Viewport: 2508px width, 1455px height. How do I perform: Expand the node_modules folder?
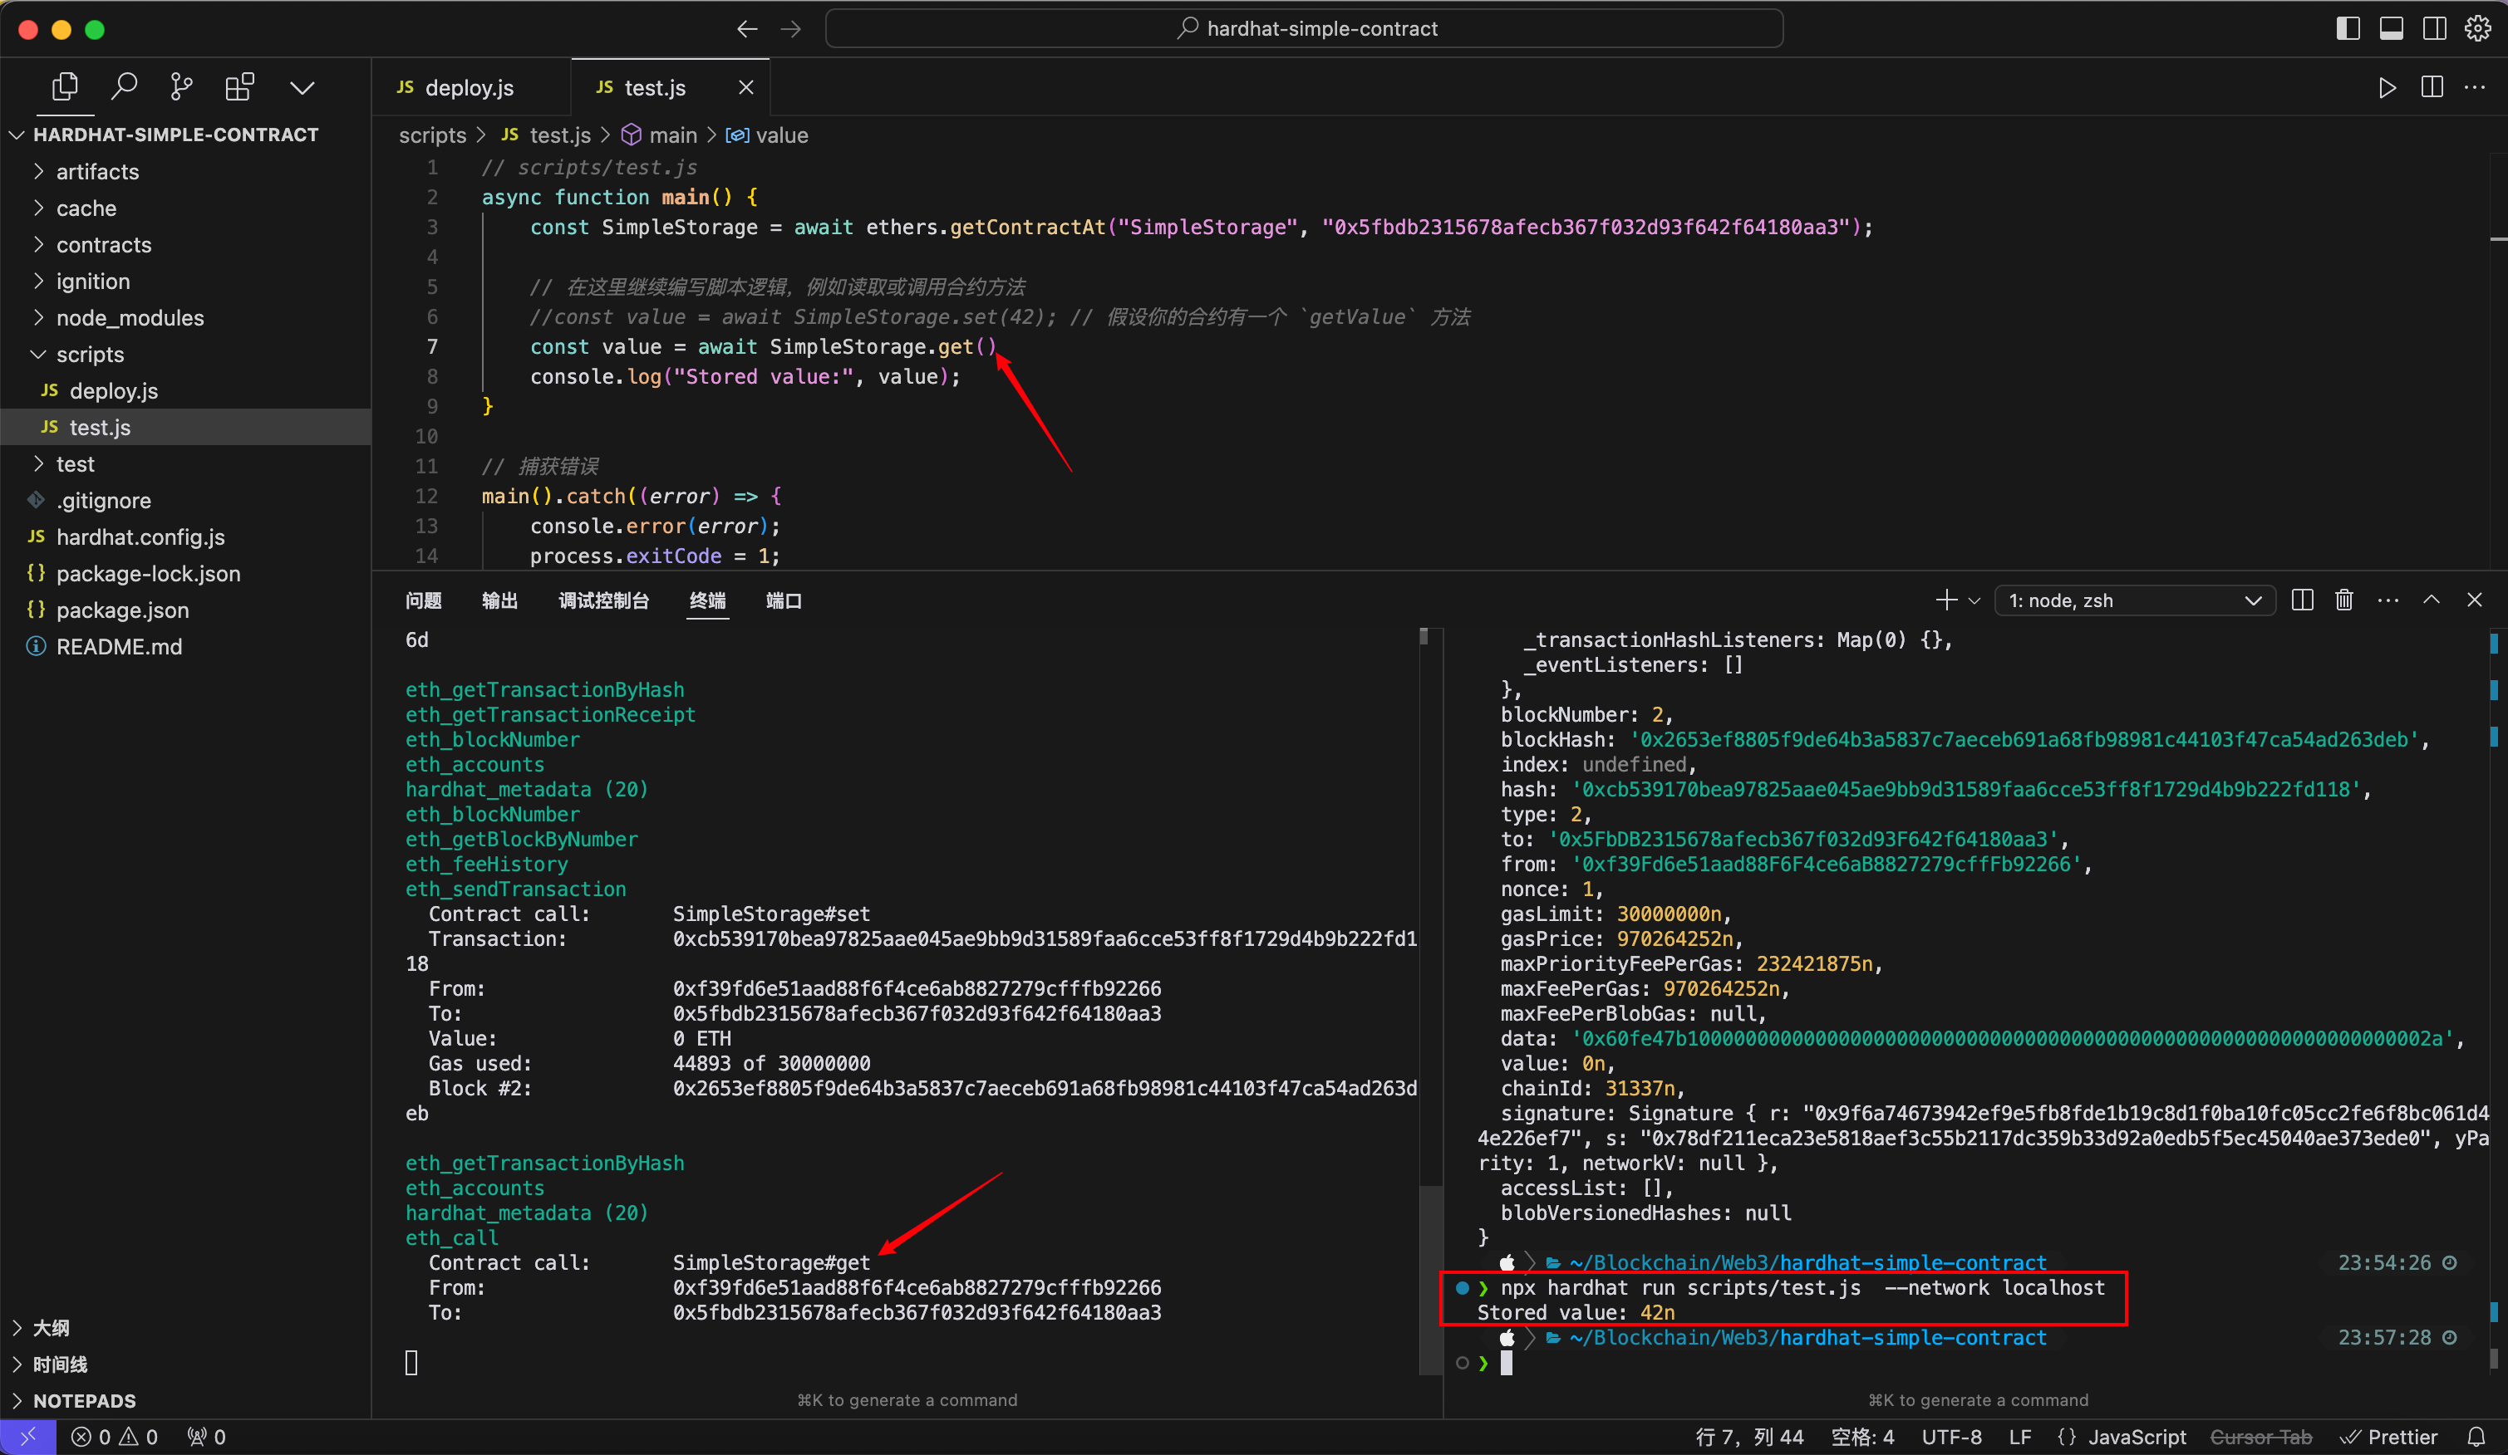tap(130, 318)
